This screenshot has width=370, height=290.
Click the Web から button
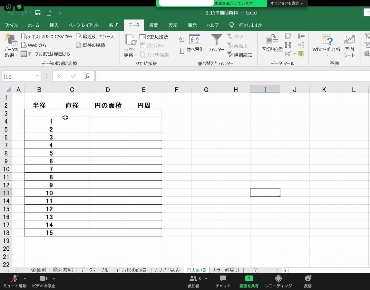point(34,45)
